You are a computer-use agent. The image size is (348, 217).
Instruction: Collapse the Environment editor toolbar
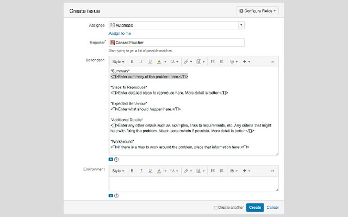coord(272,171)
